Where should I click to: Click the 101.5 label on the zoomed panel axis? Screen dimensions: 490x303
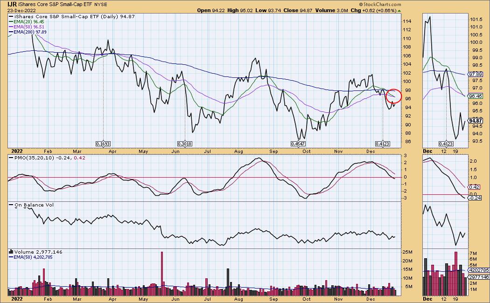[x=476, y=20]
